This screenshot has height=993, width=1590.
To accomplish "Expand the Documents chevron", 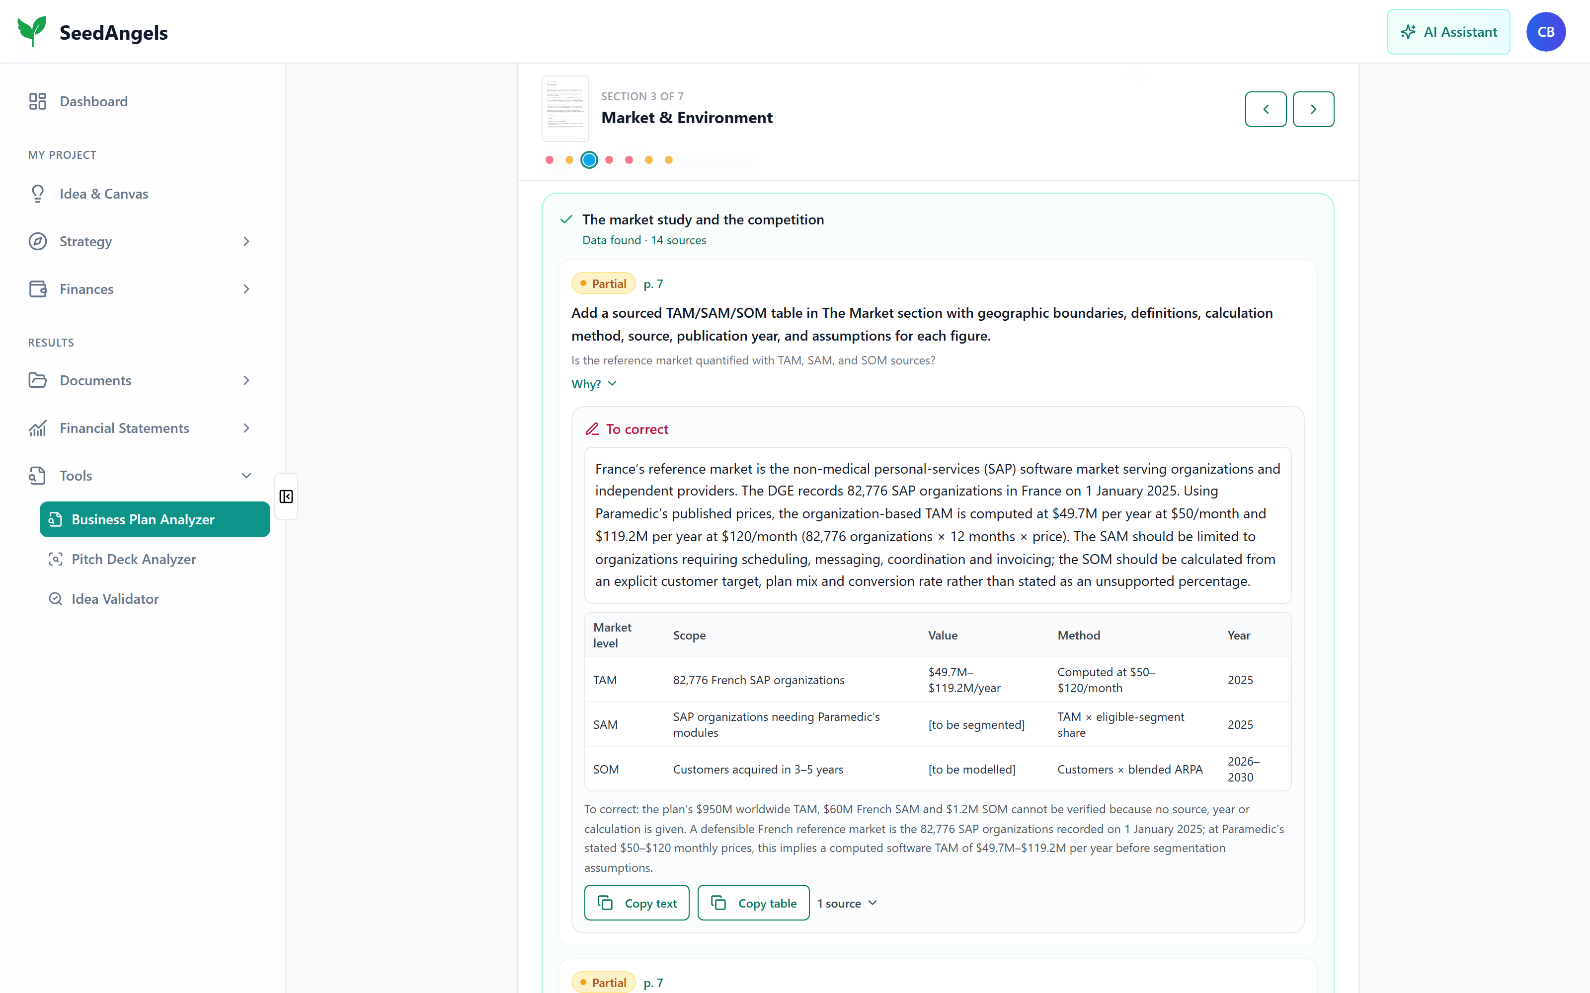I will pyautogui.click(x=246, y=380).
